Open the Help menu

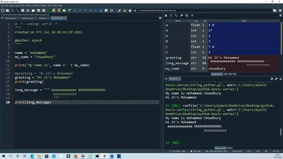(x=60, y=6)
